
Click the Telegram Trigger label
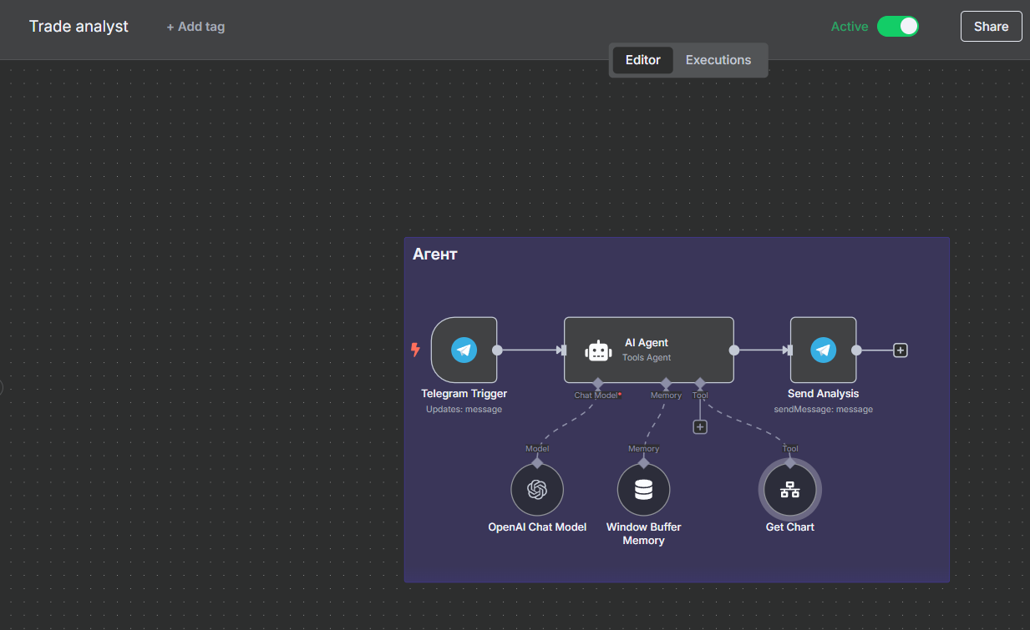pos(464,394)
